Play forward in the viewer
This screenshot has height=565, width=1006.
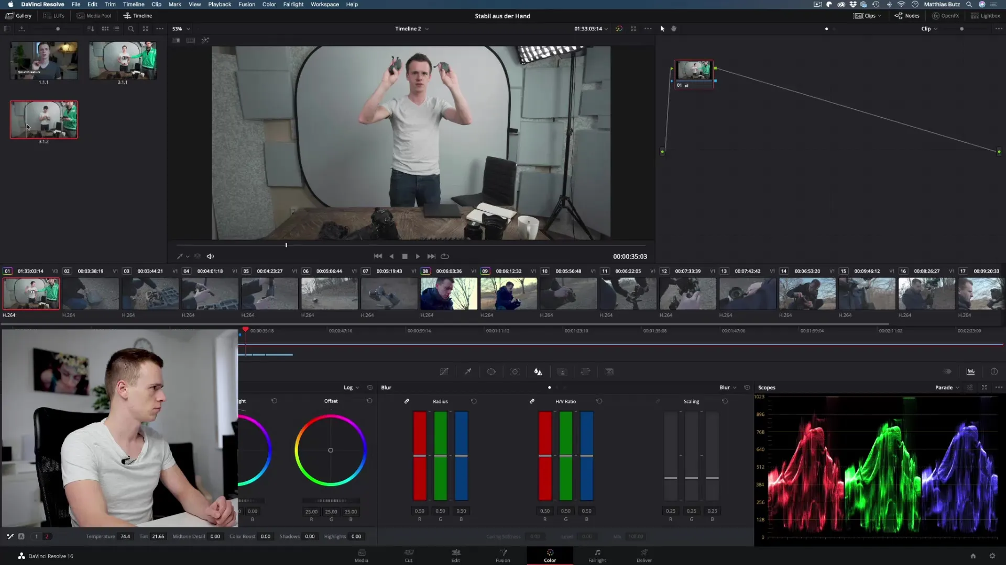[418, 256]
